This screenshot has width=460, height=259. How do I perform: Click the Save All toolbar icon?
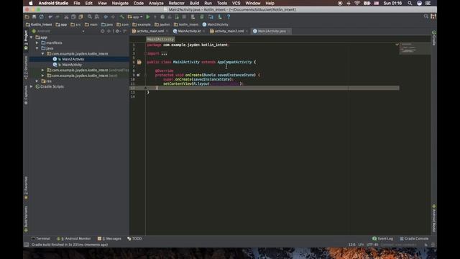click(34, 17)
